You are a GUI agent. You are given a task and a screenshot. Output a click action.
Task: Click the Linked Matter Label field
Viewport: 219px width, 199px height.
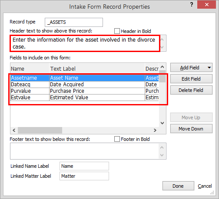pos(84,176)
